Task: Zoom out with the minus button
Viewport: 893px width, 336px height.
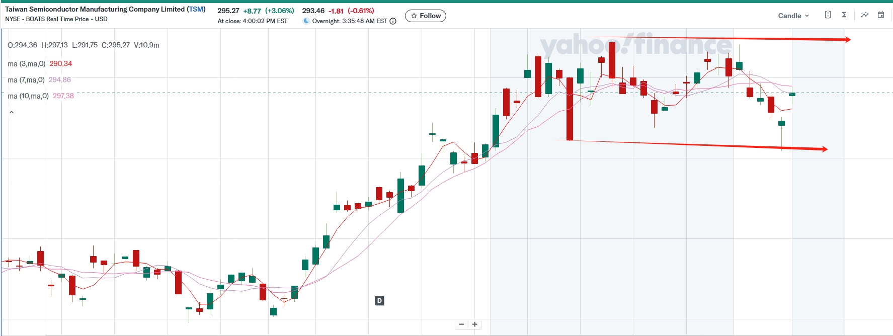Action: [461, 324]
